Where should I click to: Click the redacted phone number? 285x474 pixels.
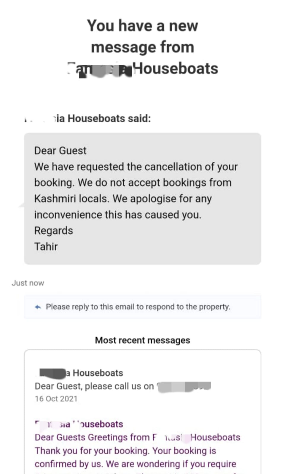point(184,387)
